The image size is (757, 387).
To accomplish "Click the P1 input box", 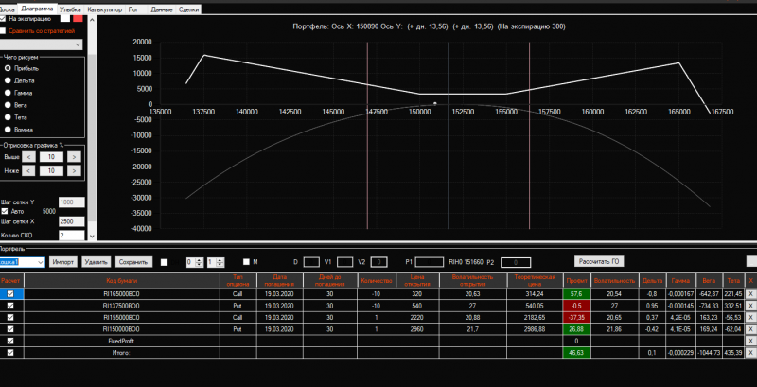I will 430,262.
